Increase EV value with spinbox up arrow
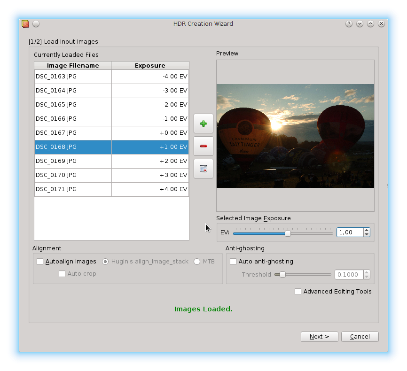The height and width of the screenshot is (371, 407). [367, 230]
